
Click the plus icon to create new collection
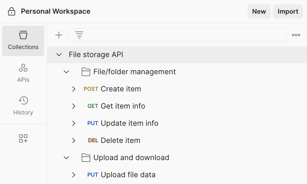click(59, 35)
